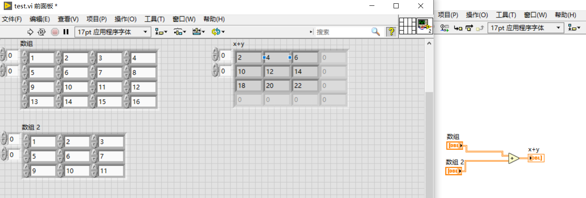Open 项目(P) menu in the front panel window

coord(96,19)
